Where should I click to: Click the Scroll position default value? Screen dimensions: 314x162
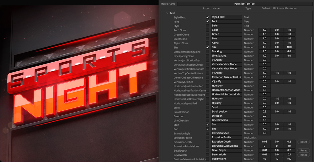264,112
